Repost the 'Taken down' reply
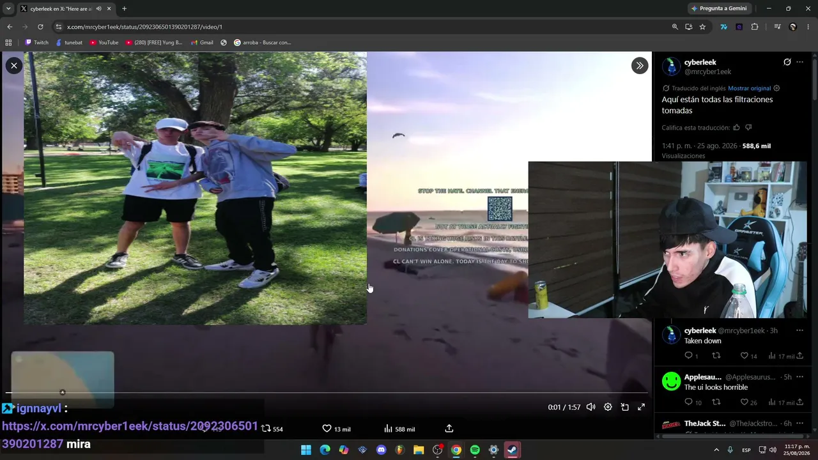 716,356
